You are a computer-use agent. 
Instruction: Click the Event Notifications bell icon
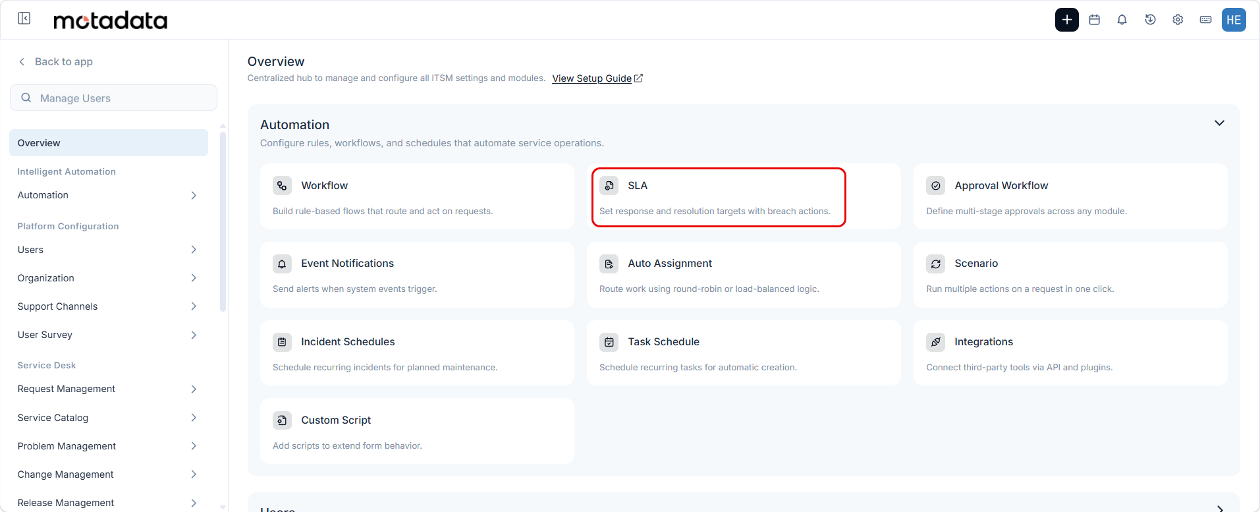pos(282,264)
